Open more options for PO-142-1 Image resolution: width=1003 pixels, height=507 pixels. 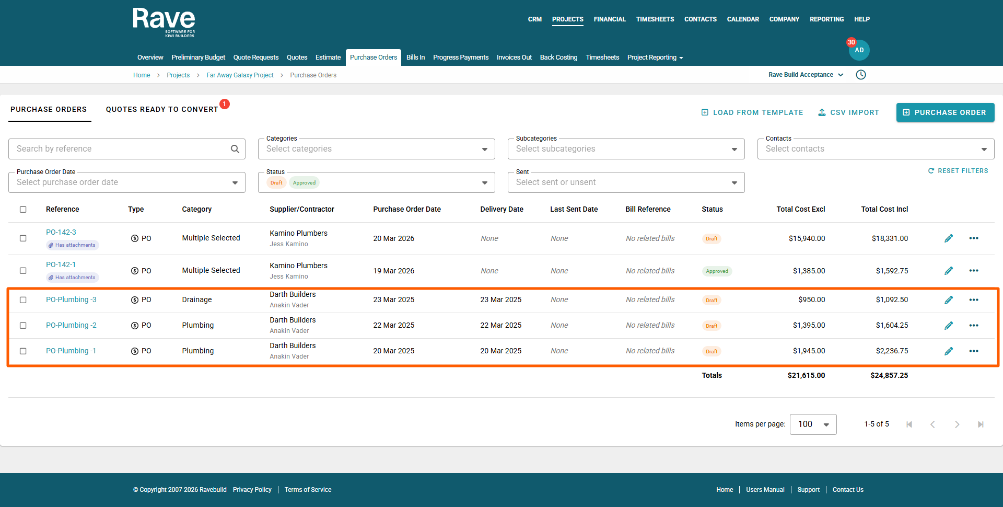(973, 271)
